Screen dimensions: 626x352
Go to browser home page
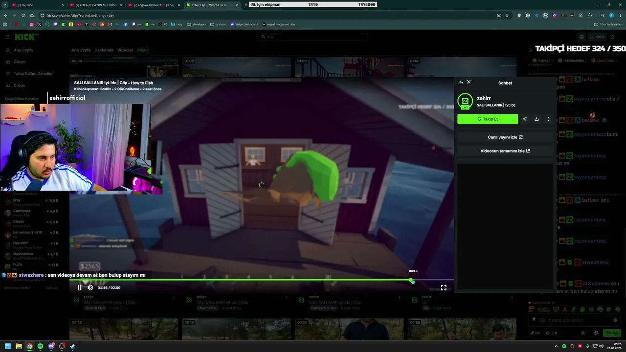32,15
